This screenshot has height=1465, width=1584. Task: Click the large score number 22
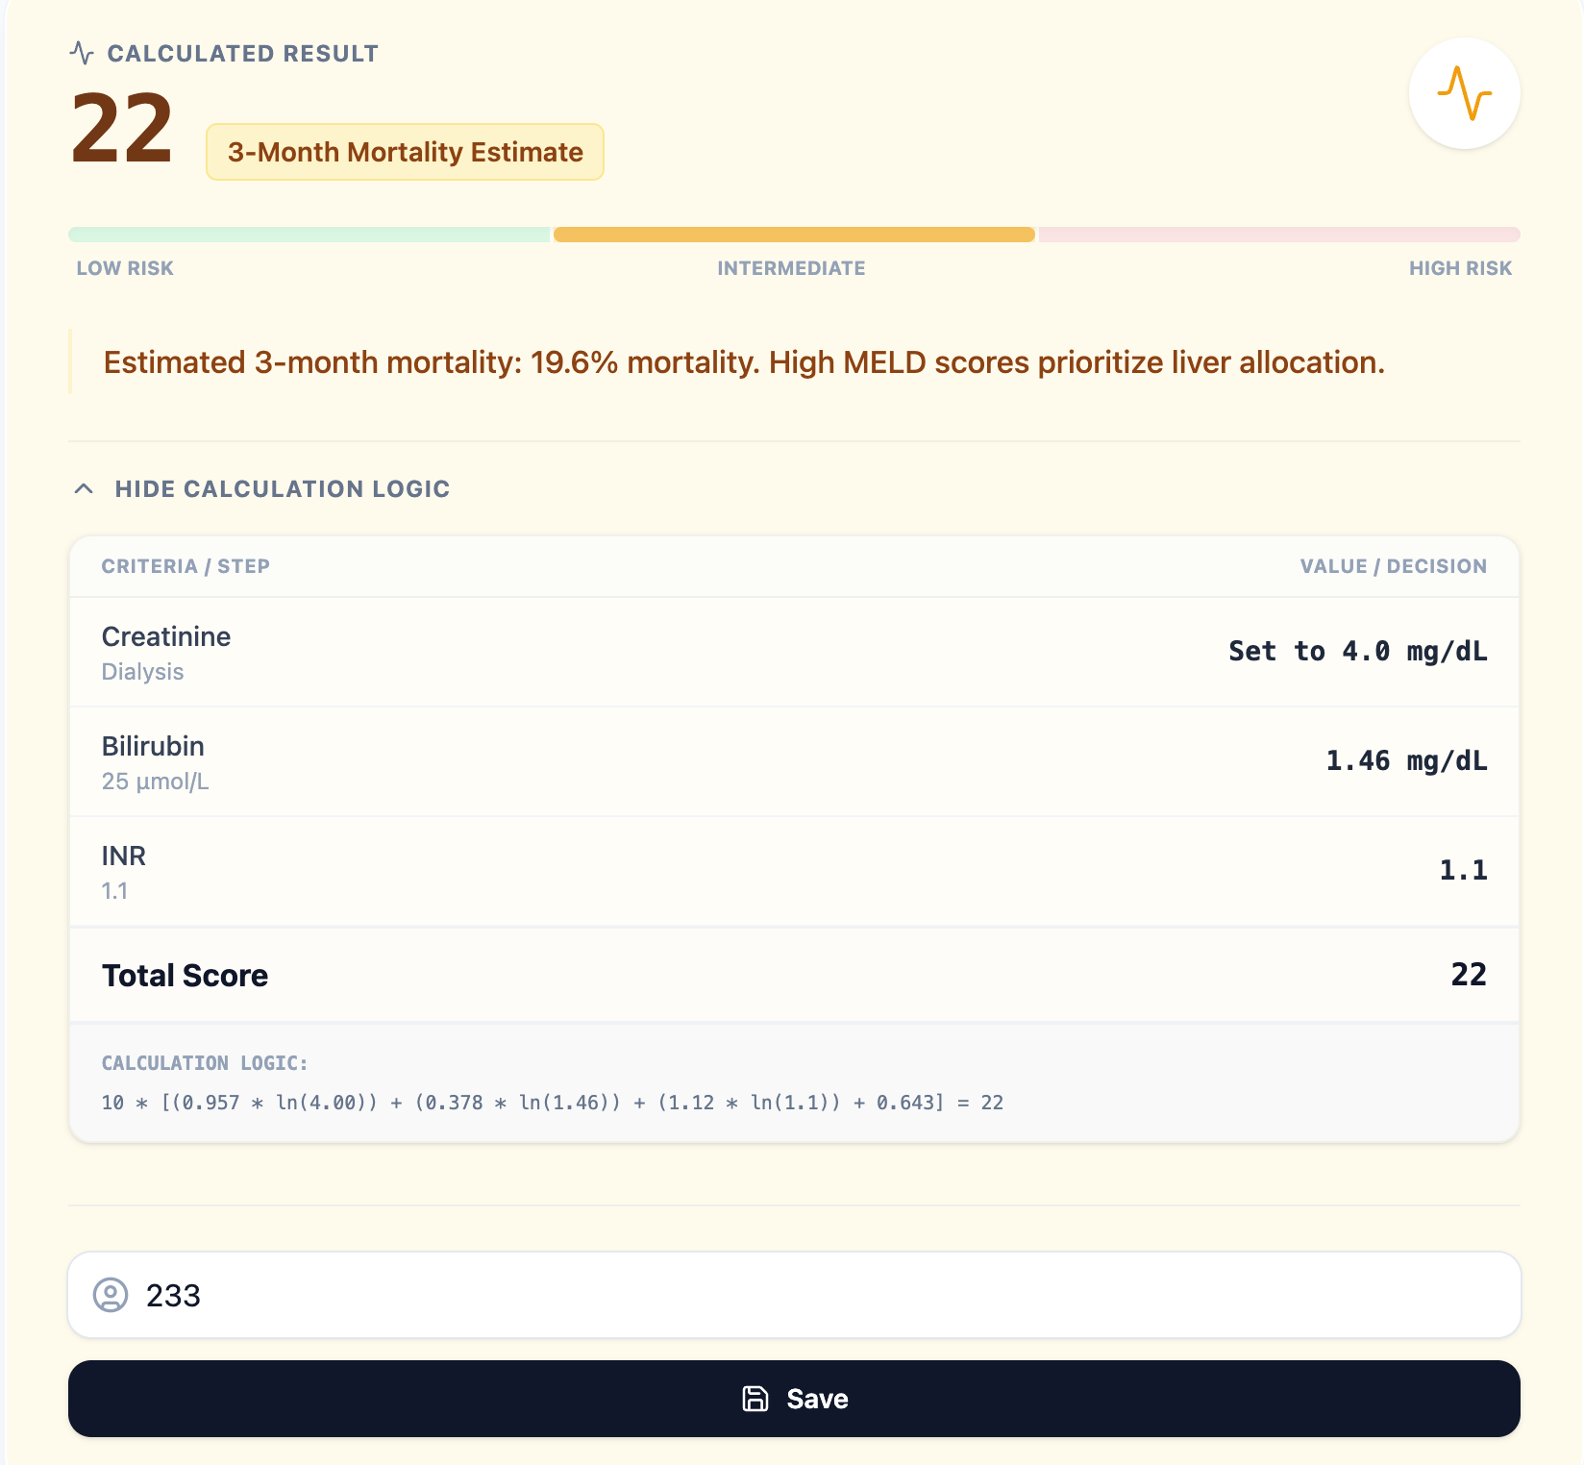point(122,130)
